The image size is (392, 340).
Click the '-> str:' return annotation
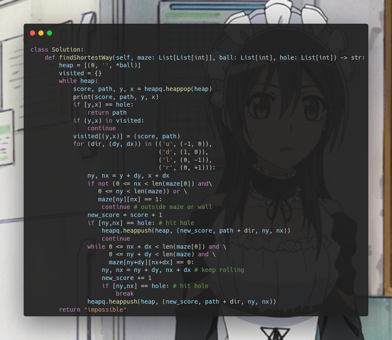[352, 58]
